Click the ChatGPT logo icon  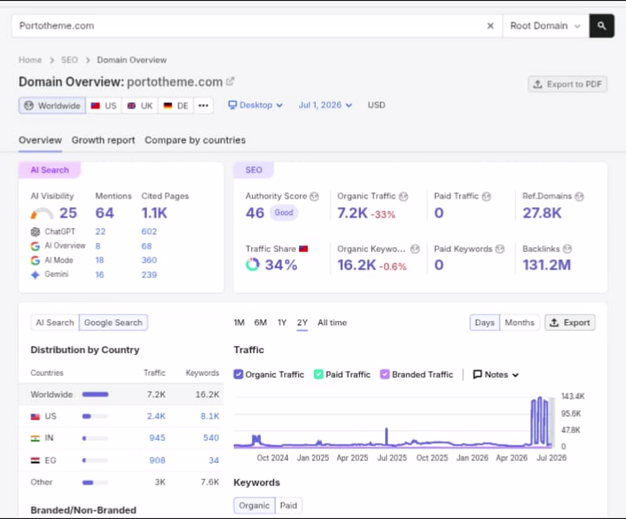click(35, 232)
